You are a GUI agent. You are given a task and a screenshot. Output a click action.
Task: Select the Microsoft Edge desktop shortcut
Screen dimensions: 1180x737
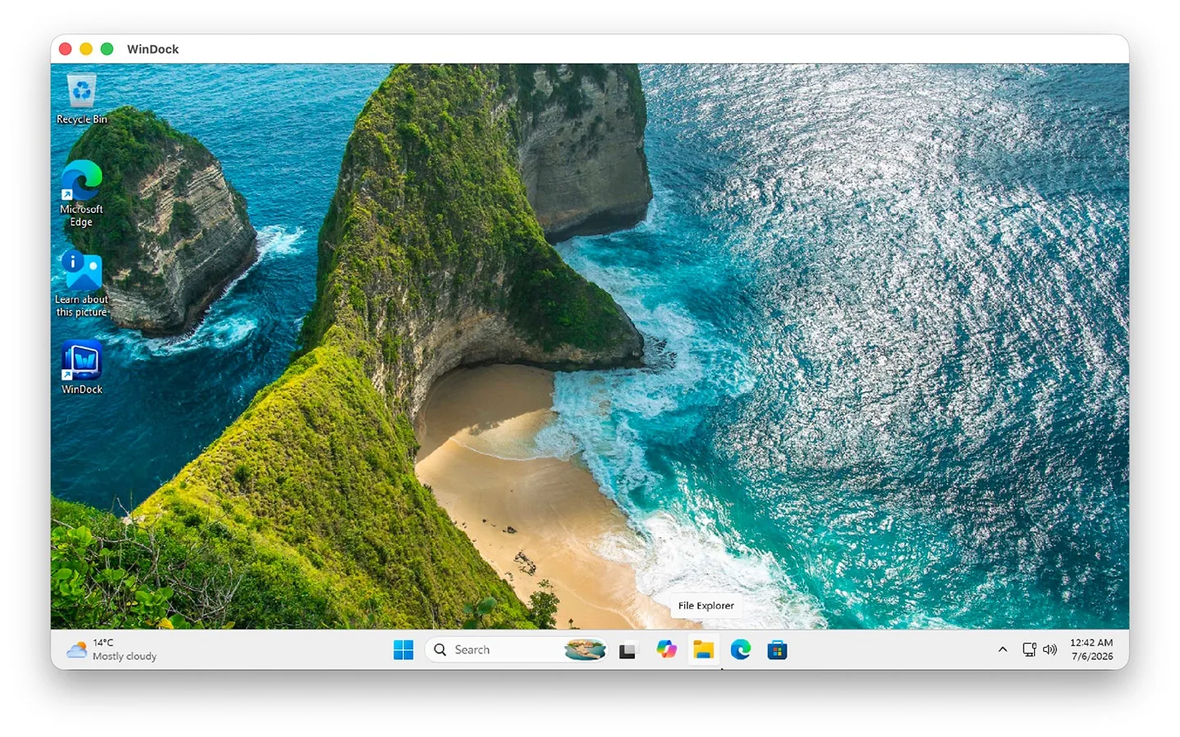point(81,193)
